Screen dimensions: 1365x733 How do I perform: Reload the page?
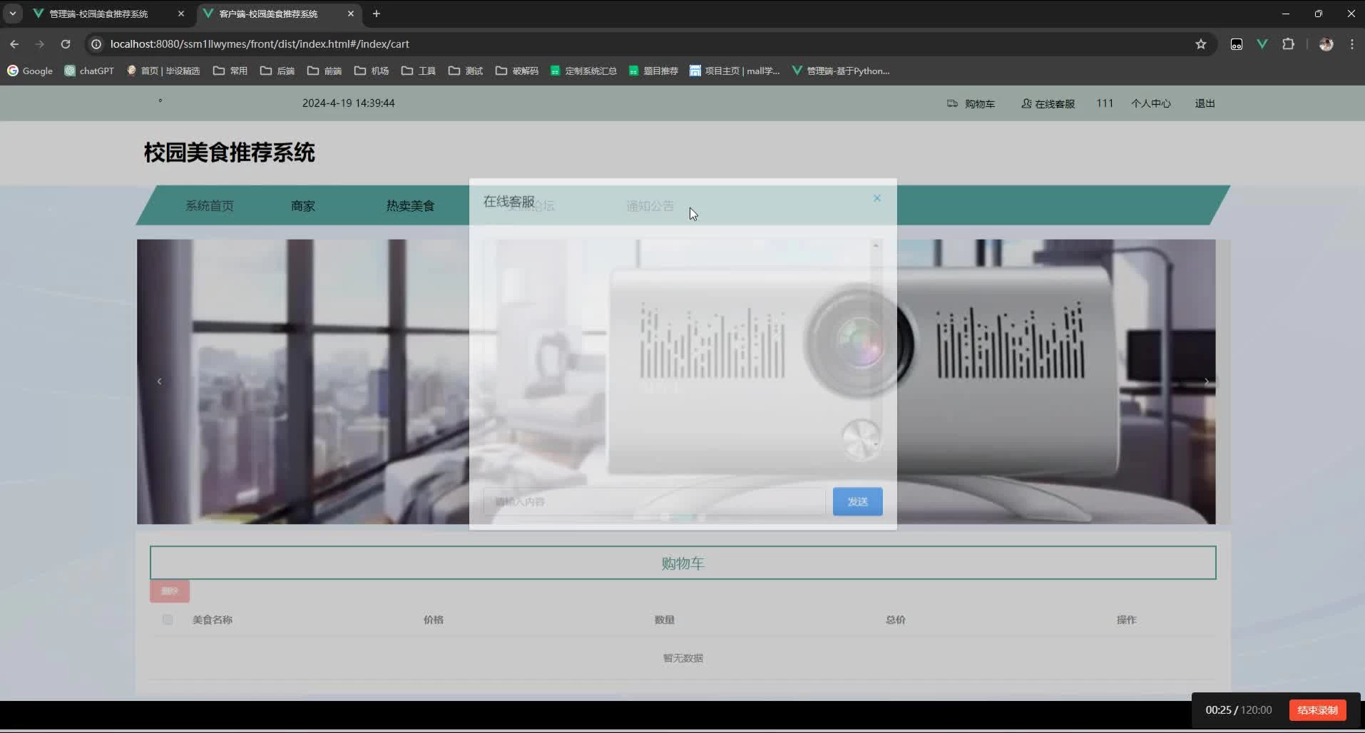(x=66, y=44)
